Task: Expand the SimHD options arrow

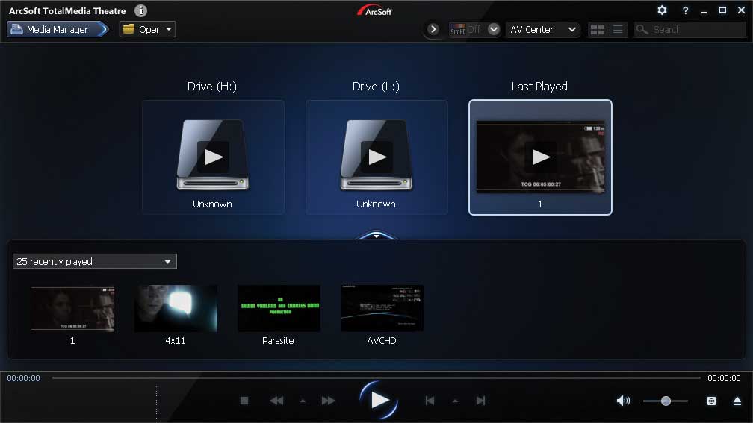Action: tap(494, 29)
